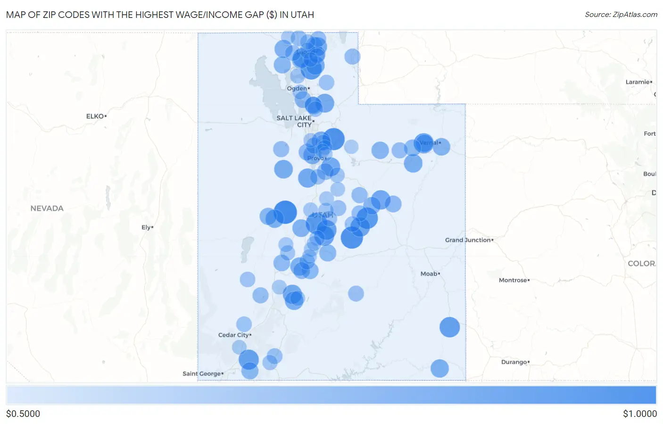Click the NEVADA state label

pos(47,208)
